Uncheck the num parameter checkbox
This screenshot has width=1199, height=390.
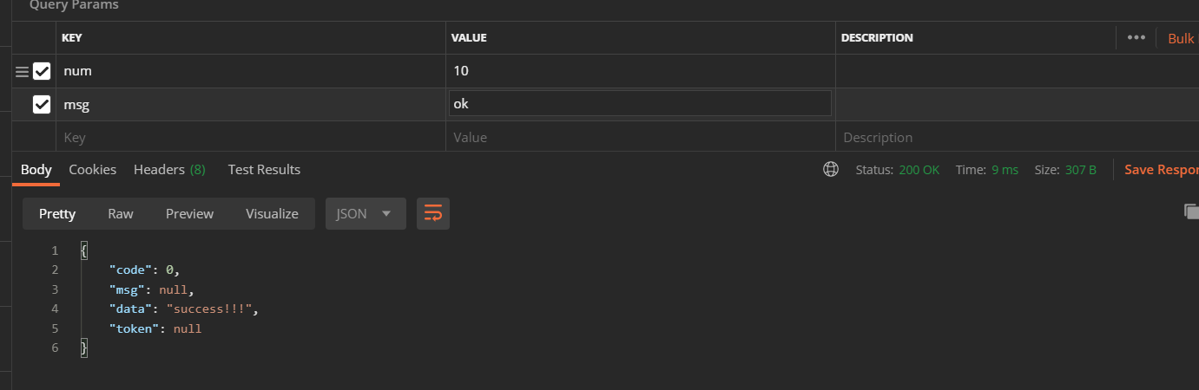click(x=42, y=71)
